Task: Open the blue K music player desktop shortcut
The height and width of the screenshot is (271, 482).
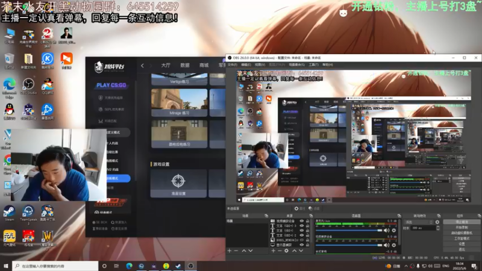Action: [x=48, y=61]
